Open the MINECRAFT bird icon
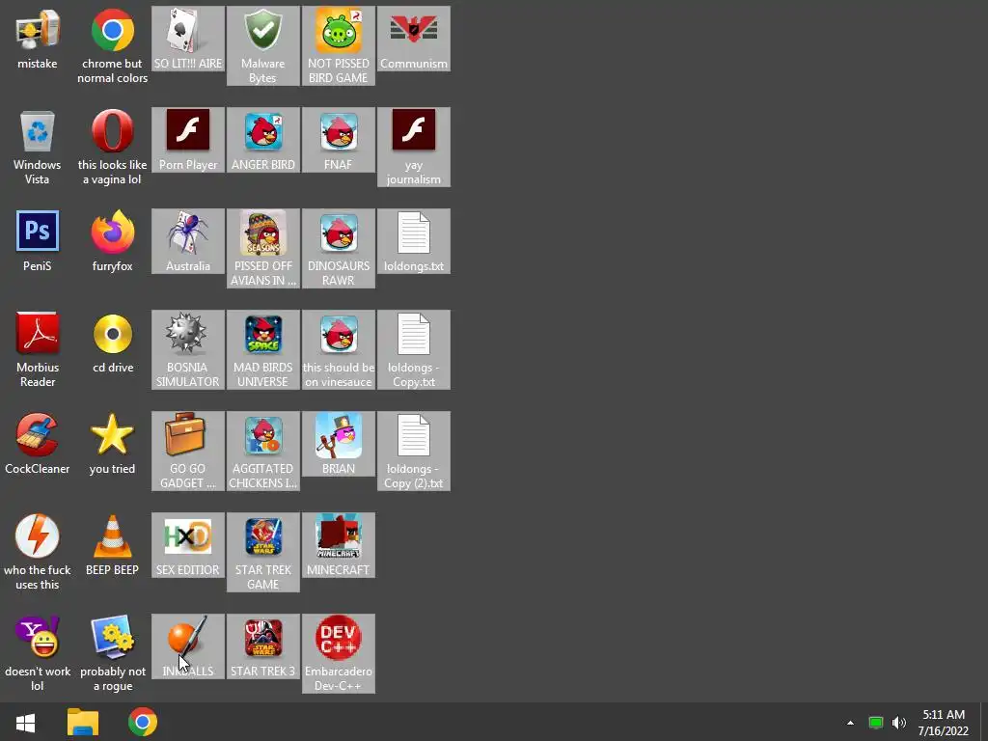Screen dimensions: 988x741 (x=339, y=546)
